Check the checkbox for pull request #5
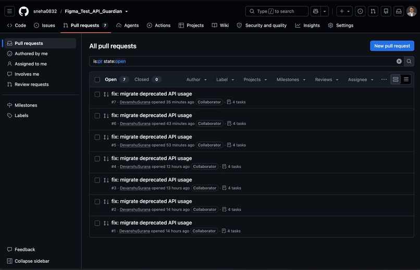This screenshot has width=420, height=270. [97, 137]
